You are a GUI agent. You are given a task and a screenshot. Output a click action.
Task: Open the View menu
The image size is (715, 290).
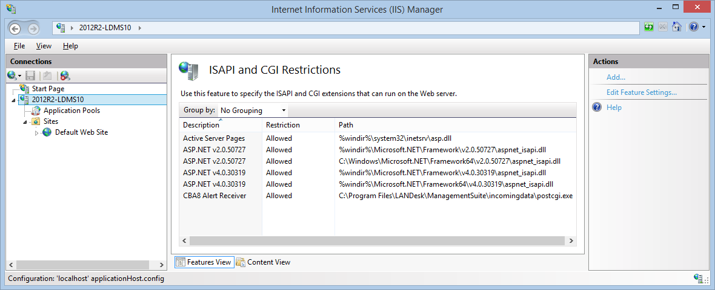[44, 46]
